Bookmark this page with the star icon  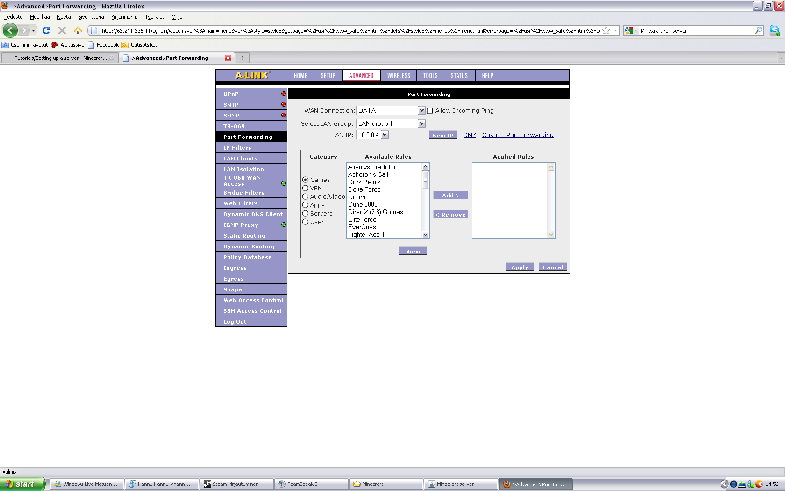(606, 30)
